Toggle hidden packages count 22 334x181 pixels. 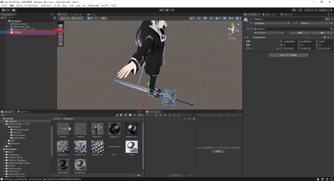coord(141,115)
